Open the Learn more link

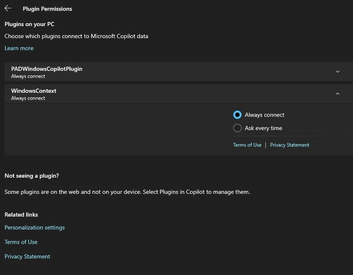click(19, 48)
